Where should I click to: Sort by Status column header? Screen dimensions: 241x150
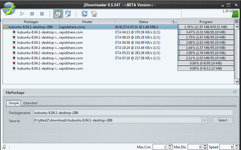[143, 22]
